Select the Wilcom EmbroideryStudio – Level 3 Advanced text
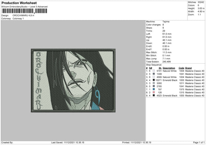Viewport: 206px width, 145px height. [x=24, y=7]
